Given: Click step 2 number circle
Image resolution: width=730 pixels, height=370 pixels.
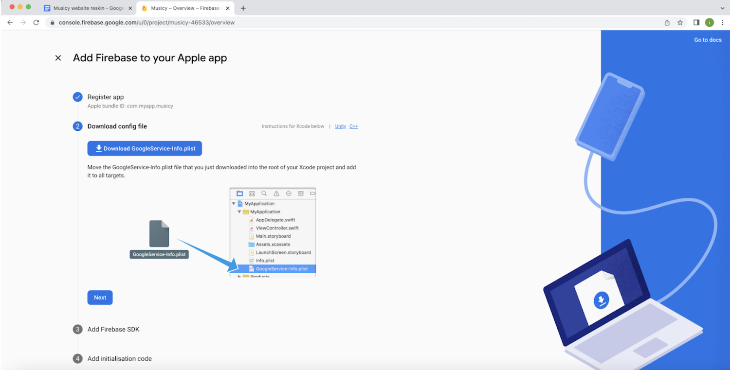Looking at the screenshot, I should pyautogui.click(x=77, y=126).
